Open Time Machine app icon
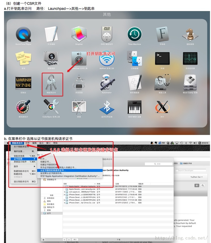 pyautogui.click(x=134, y=34)
